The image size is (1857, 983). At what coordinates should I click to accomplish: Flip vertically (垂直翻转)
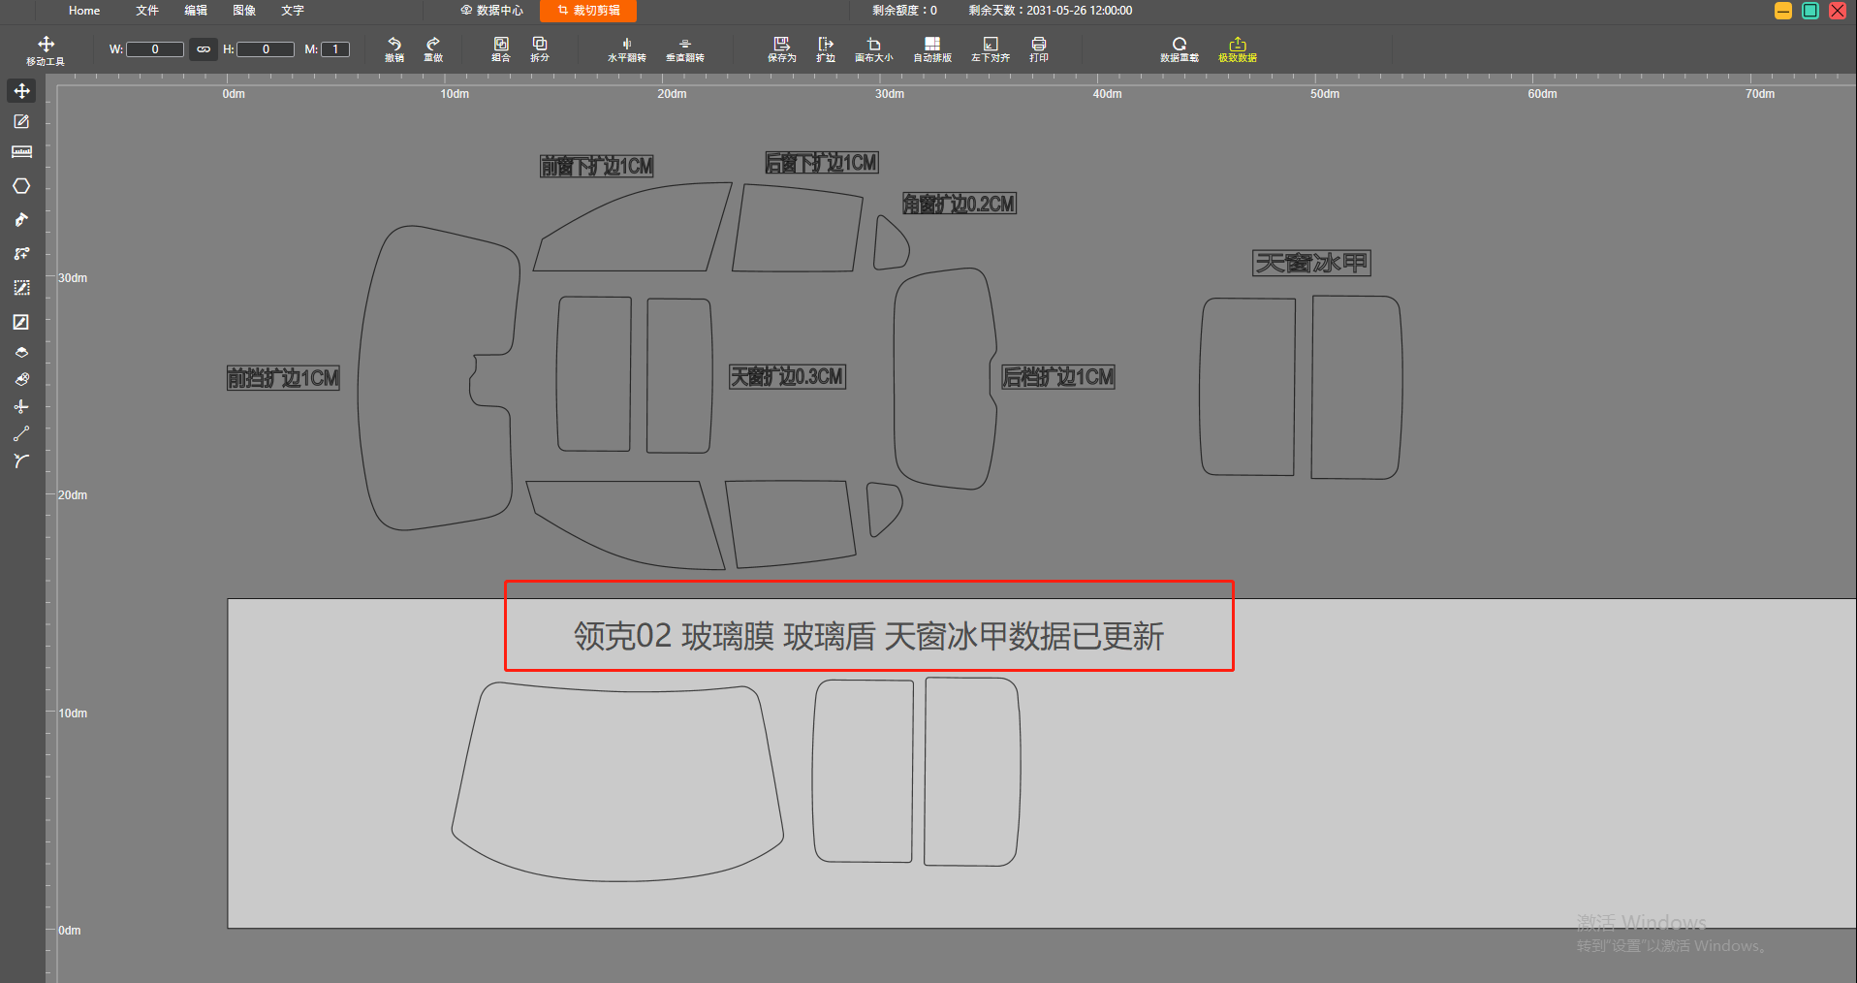pos(685,49)
